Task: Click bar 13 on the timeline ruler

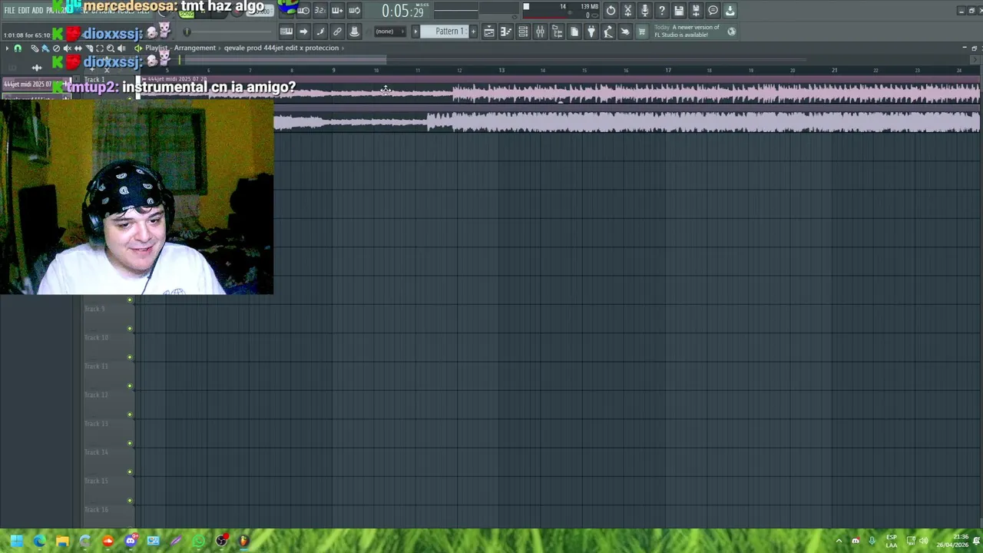Action: point(501,71)
